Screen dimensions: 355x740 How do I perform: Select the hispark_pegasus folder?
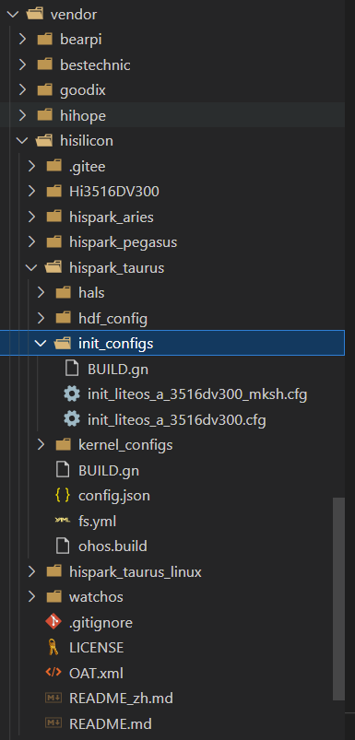coord(124,242)
